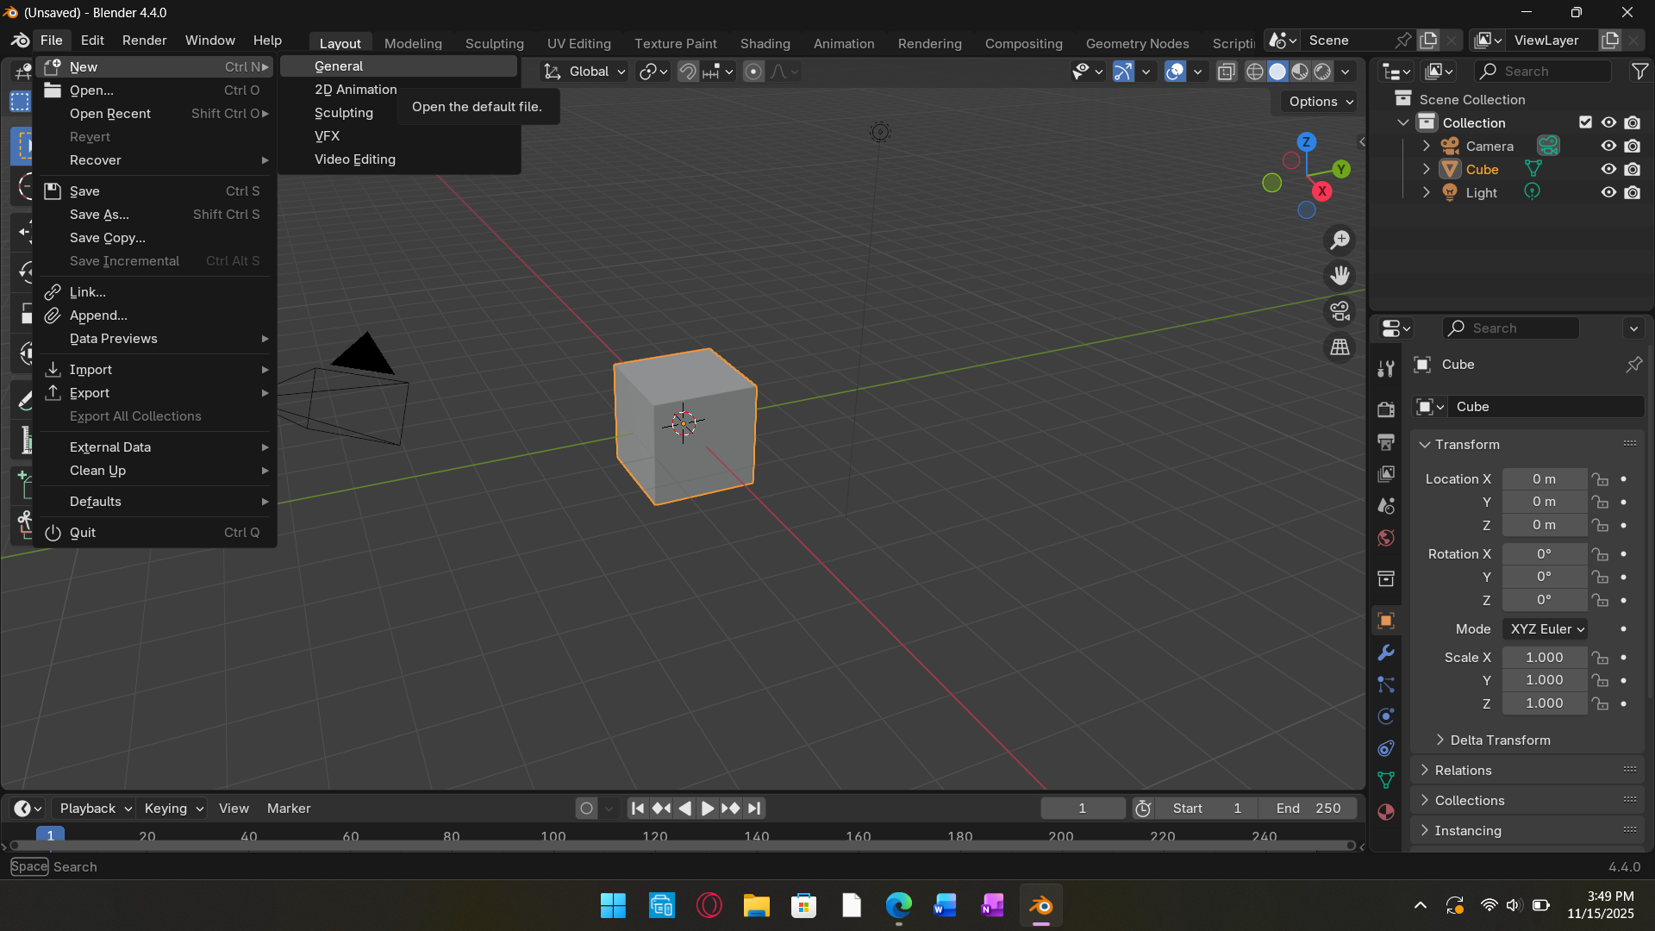This screenshot has width=1655, height=931.
Task: Select Wireframe viewport shading icon
Action: tap(1255, 72)
